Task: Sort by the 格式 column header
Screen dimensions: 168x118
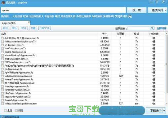Action: (136, 34)
